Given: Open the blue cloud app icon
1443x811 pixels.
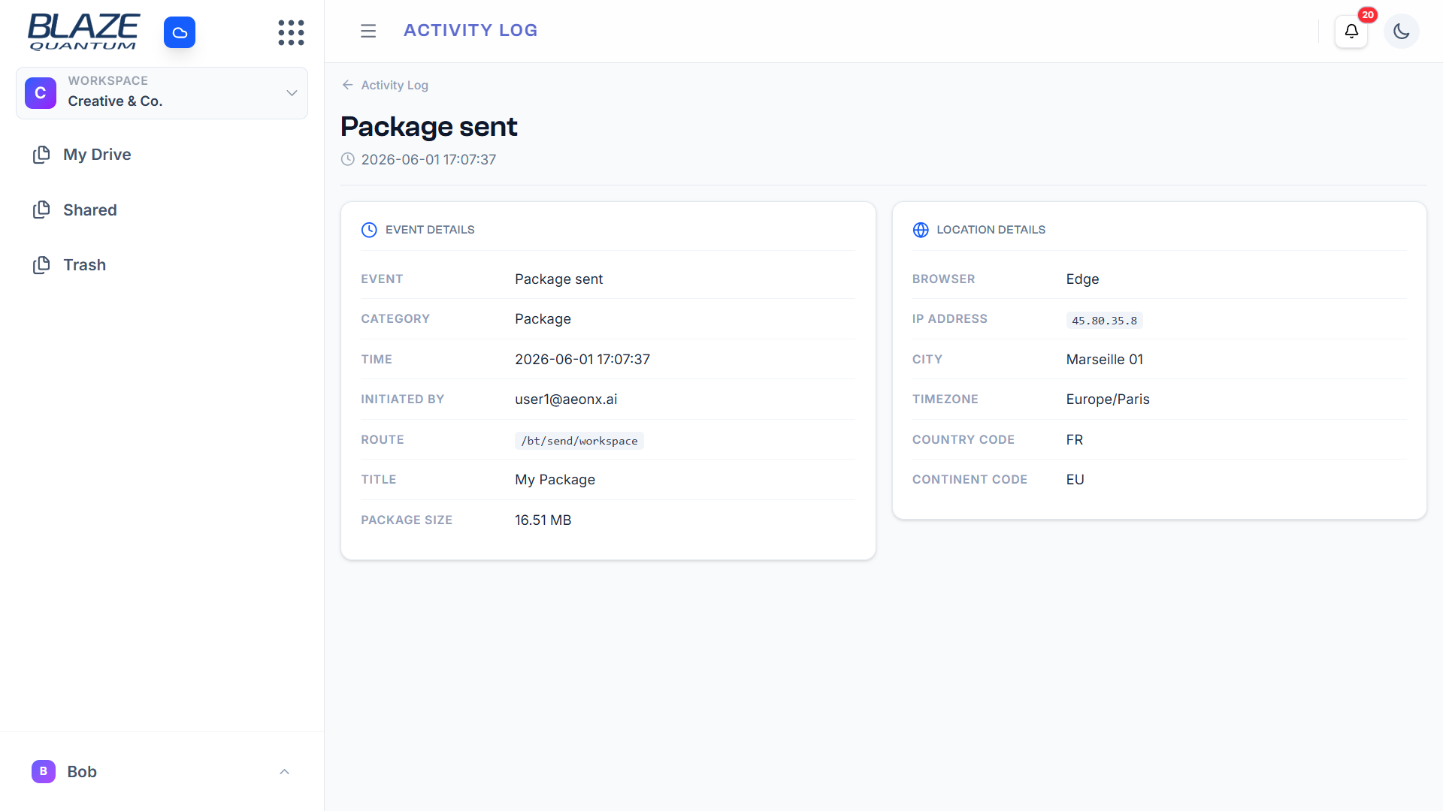Looking at the screenshot, I should [x=180, y=32].
